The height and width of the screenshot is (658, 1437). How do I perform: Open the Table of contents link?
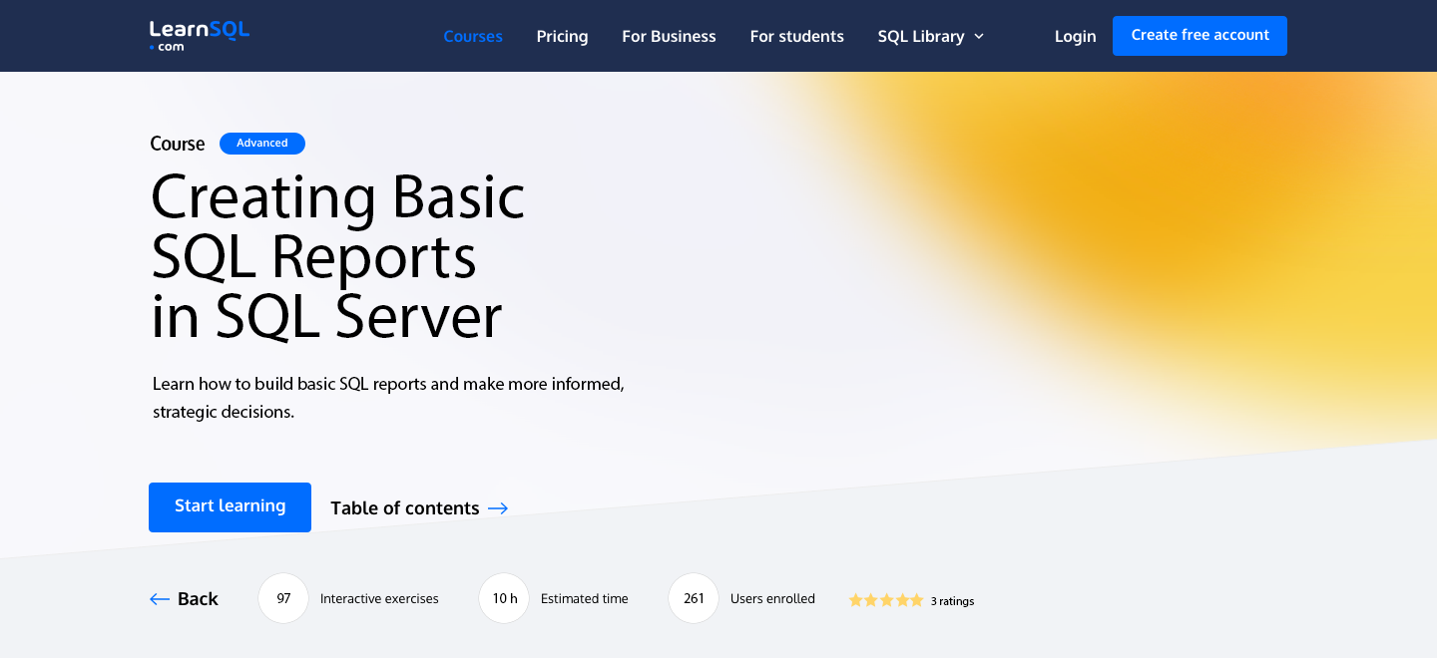click(x=405, y=508)
